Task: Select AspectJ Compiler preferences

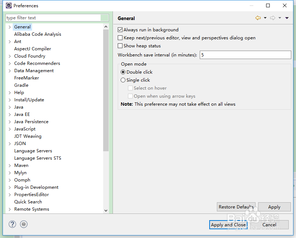Action: 32,49
